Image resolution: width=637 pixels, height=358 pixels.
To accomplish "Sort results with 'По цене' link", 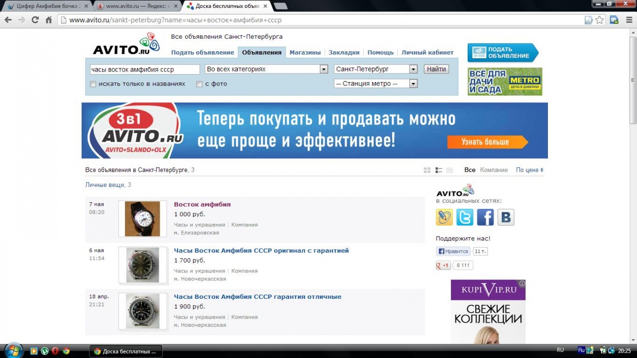I will pyautogui.click(x=529, y=170).
